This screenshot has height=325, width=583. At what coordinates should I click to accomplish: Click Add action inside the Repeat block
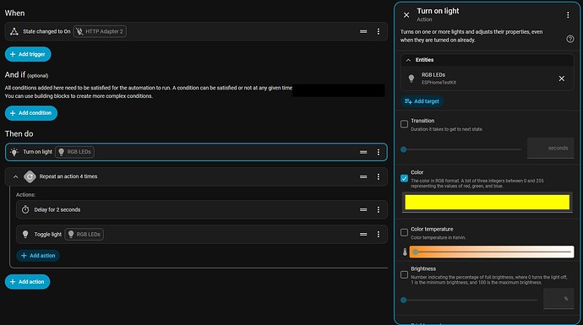pos(38,256)
